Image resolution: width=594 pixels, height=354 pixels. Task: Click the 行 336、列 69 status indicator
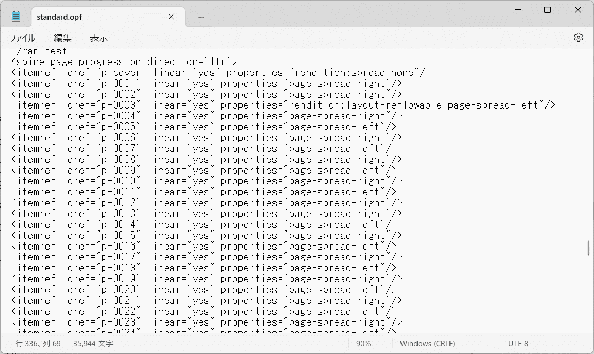[x=38, y=343]
